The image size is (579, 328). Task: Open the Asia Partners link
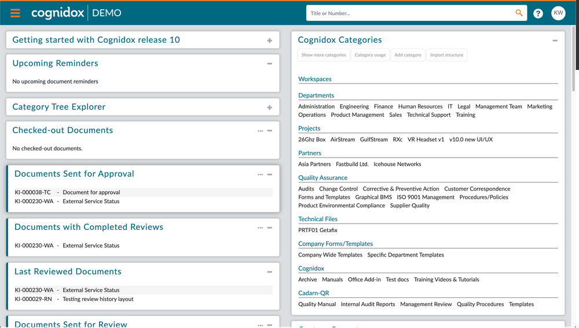(314, 164)
